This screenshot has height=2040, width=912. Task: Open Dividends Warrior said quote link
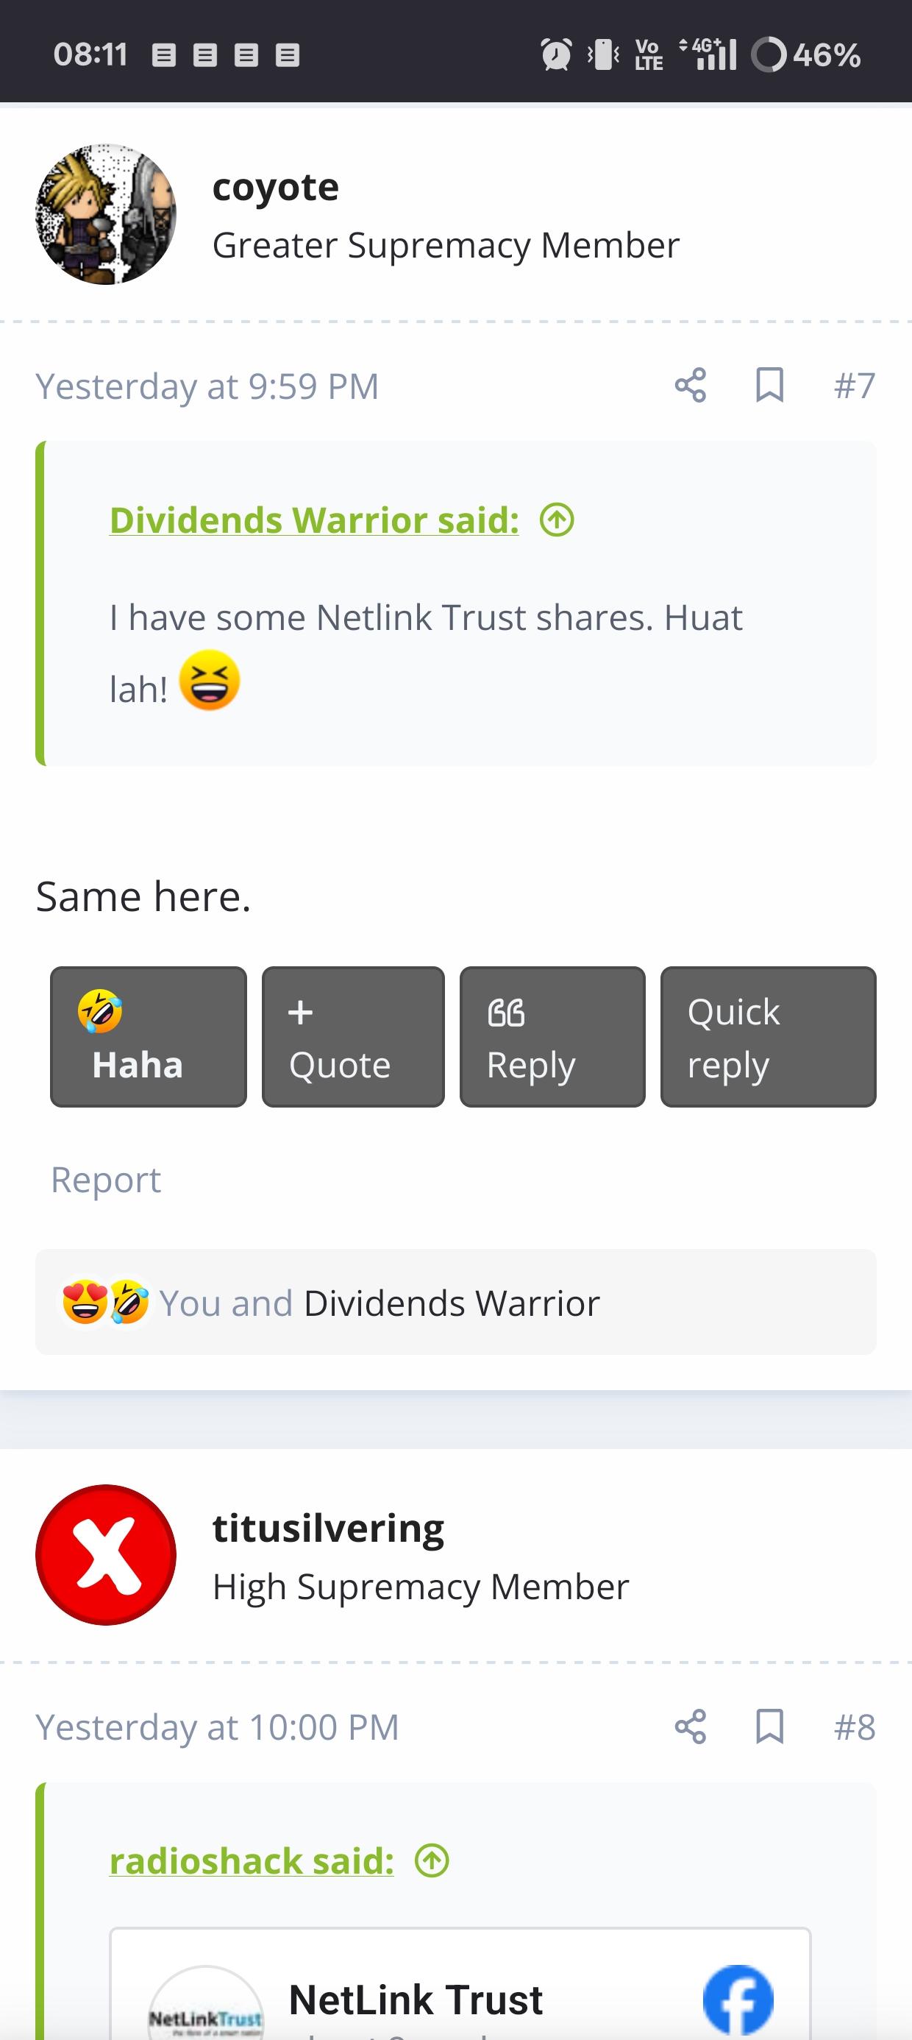click(314, 520)
